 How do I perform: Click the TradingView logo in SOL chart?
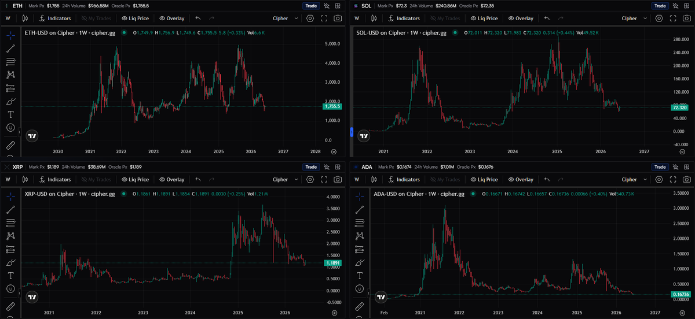364,136
